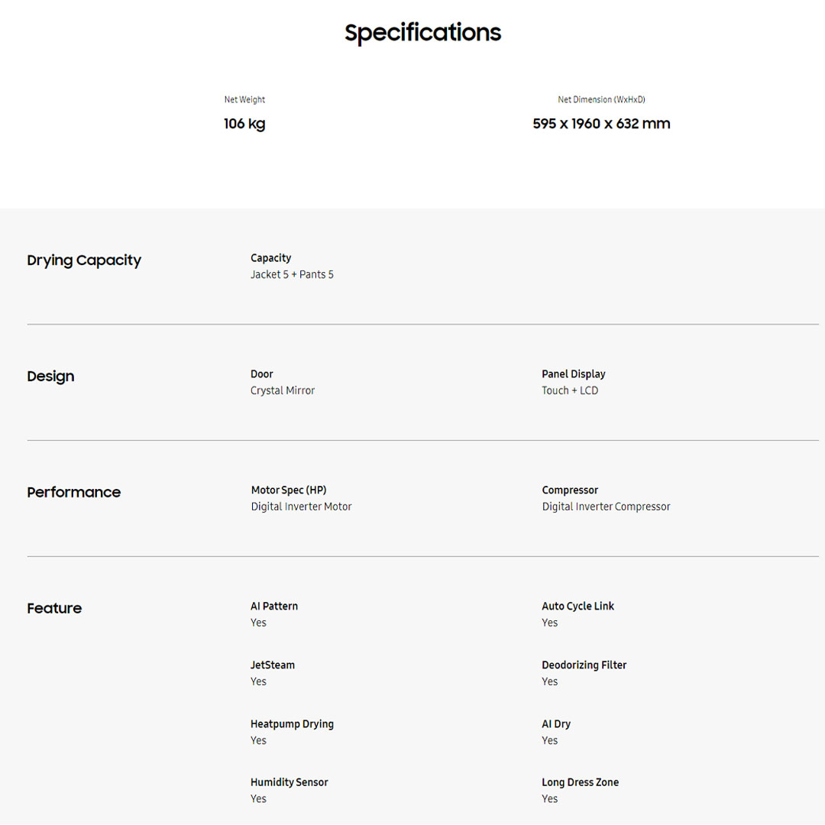Select the Jacket 5 + Pants 5 value
825x825 pixels.
point(292,274)
